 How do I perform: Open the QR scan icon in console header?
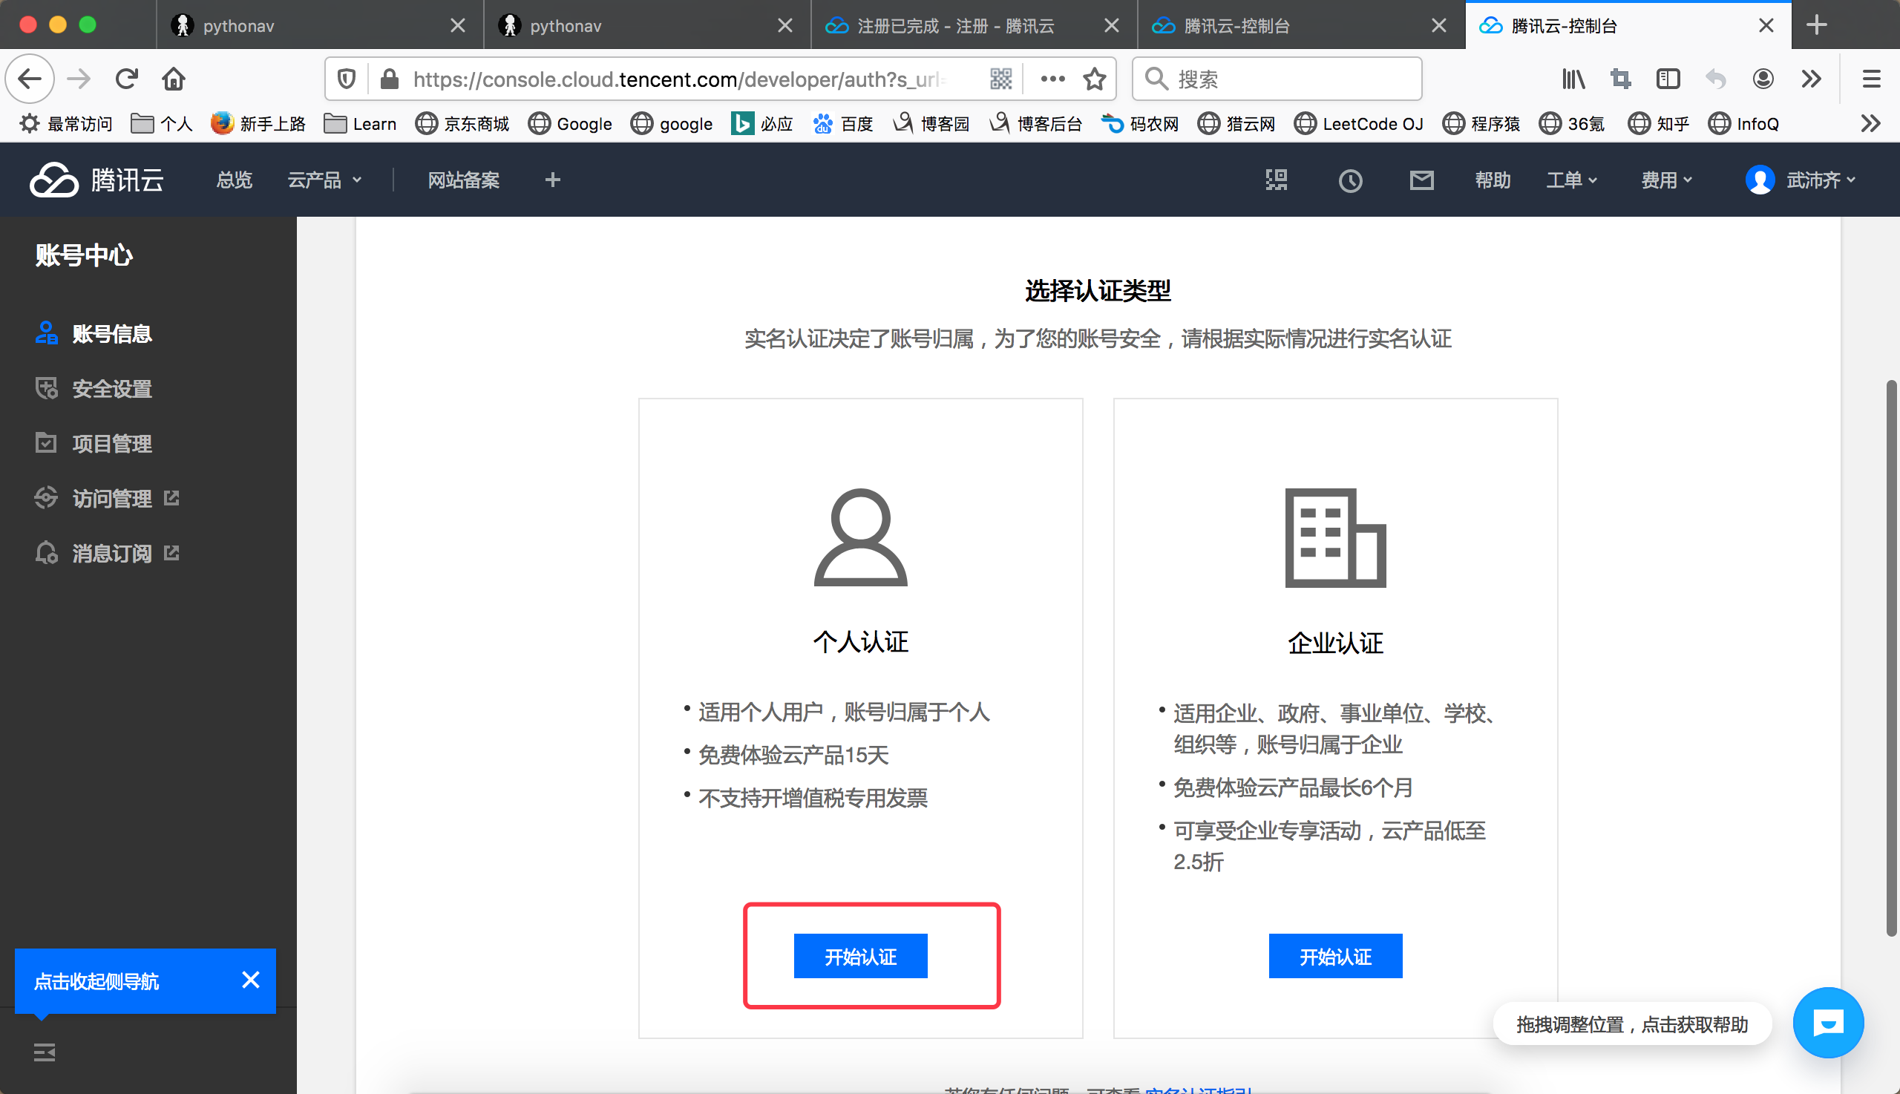(1277, 180)
